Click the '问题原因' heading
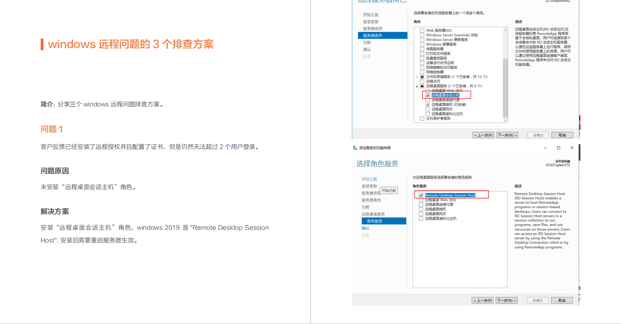 [55, 171]
